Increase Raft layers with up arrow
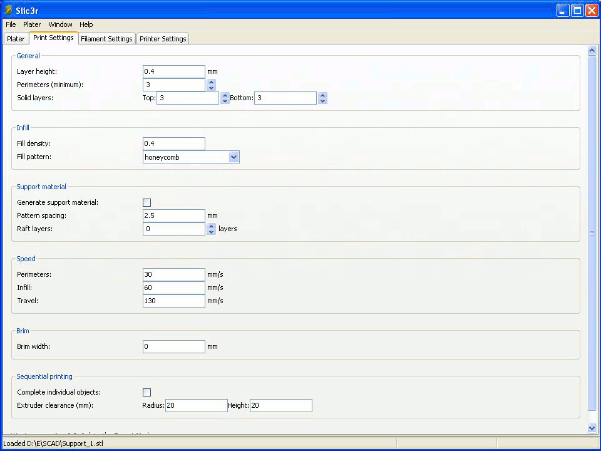The image size is (601, 451). tap(211, 225)
